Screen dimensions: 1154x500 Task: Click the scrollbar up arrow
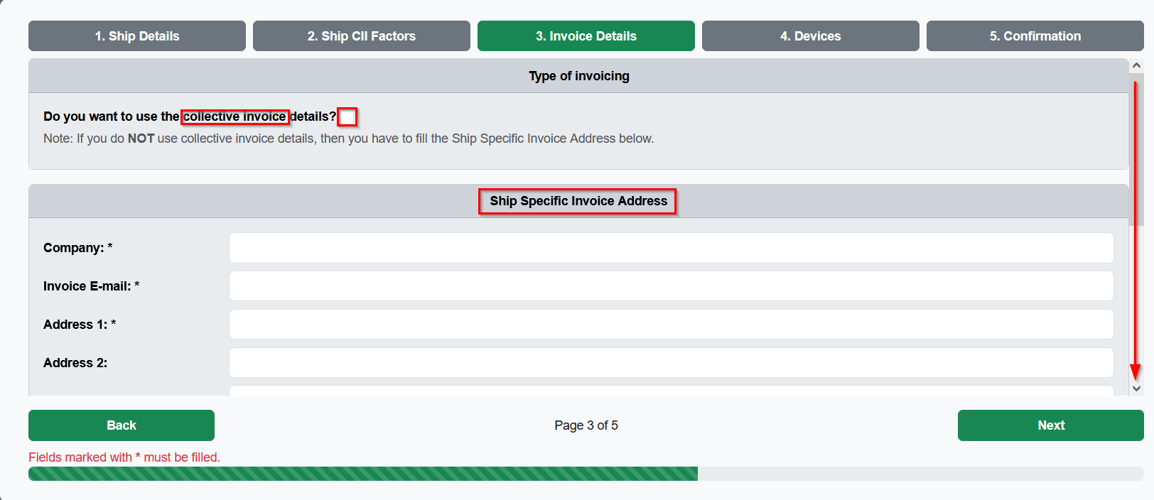coord(1136,65)
